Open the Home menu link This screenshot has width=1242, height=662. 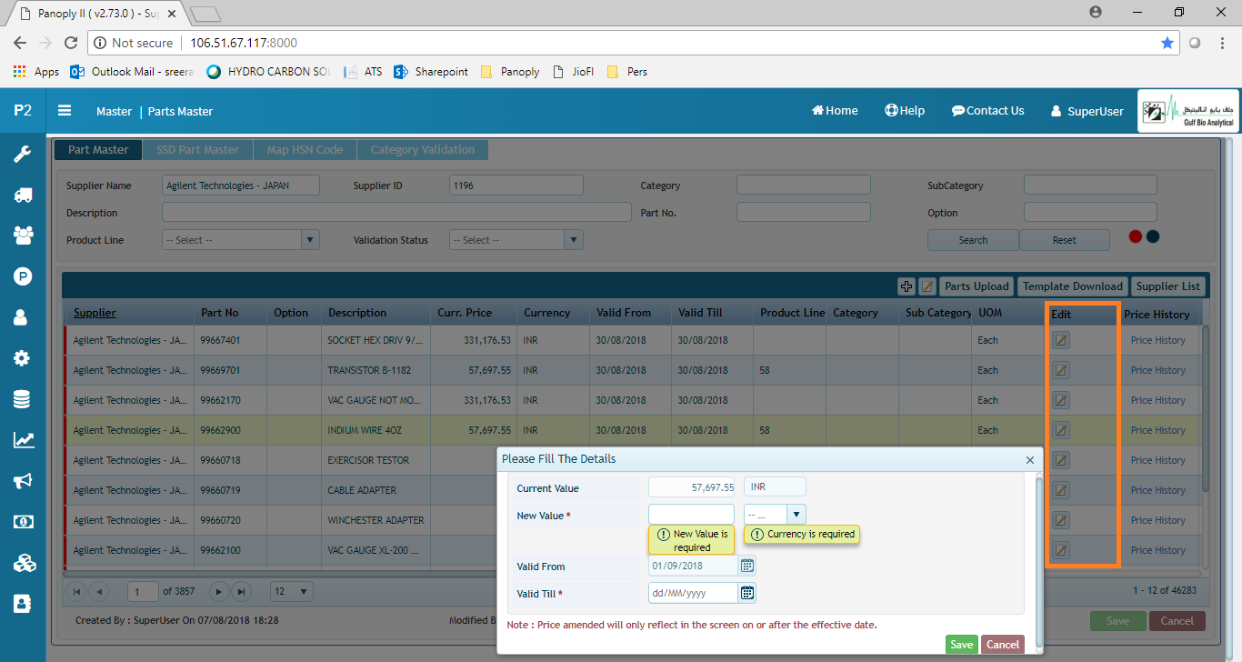point(835,110)
